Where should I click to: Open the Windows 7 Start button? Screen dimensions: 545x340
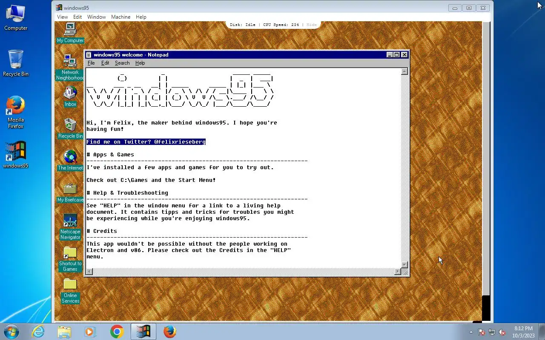[x=11, y=331]
